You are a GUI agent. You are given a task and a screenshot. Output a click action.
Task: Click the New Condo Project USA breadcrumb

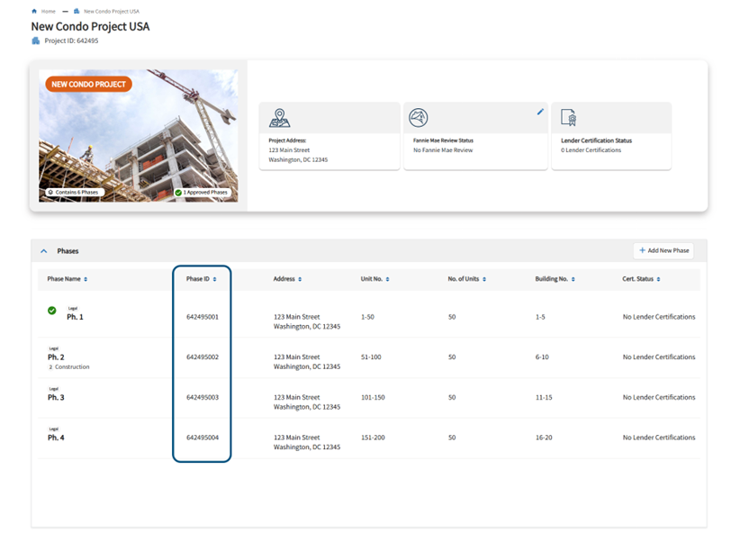click(112, 11)
